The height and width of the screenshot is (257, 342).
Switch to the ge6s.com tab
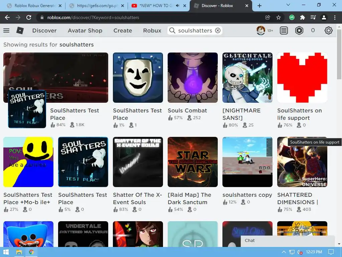(x=96, y=6)
